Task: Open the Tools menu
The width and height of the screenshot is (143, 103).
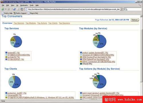Action: tap(31, 5)
